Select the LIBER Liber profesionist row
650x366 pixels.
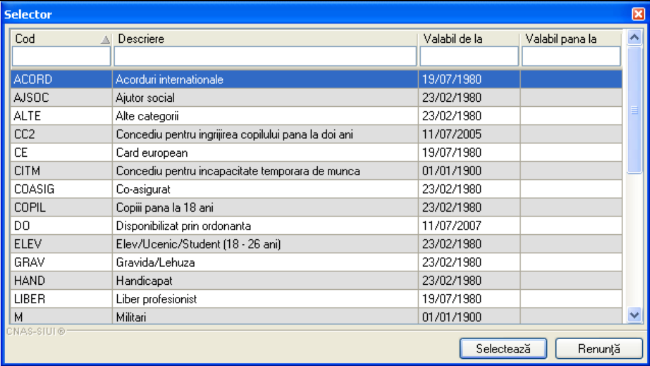pos(316,299)
